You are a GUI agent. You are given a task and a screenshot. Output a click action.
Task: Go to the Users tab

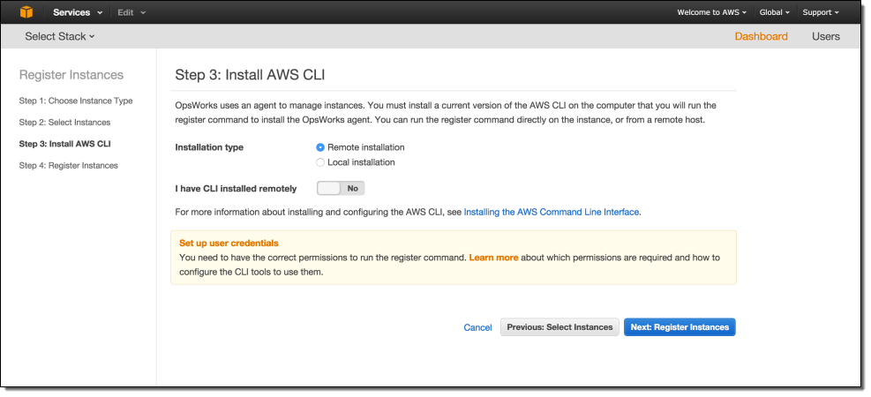pos(826,36)
